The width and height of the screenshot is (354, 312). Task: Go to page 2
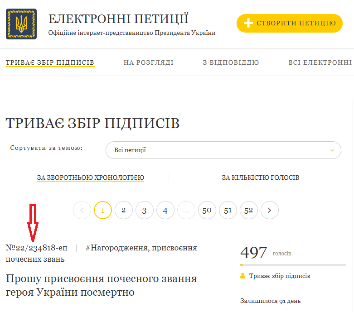pyautogui.click(x=123, y=210)
